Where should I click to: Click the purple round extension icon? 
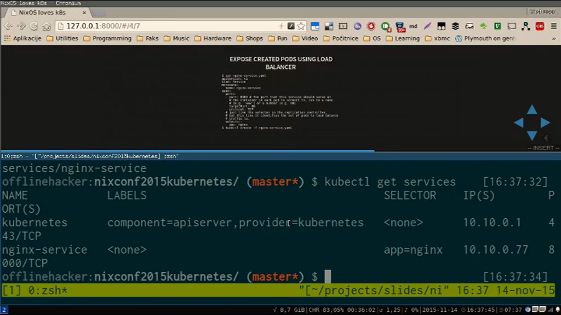(357, 26)
